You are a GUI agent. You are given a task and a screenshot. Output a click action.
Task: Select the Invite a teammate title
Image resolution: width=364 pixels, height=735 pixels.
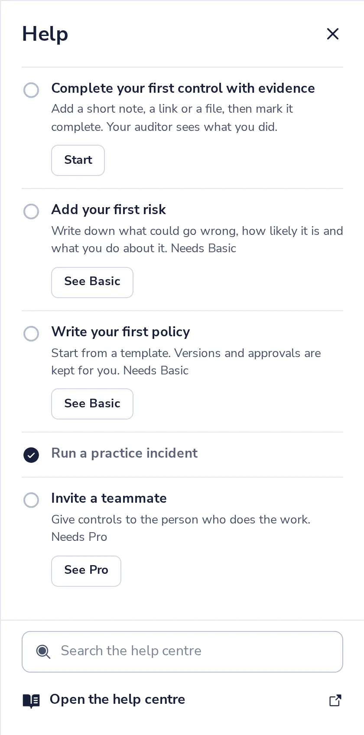coord(109,498)
